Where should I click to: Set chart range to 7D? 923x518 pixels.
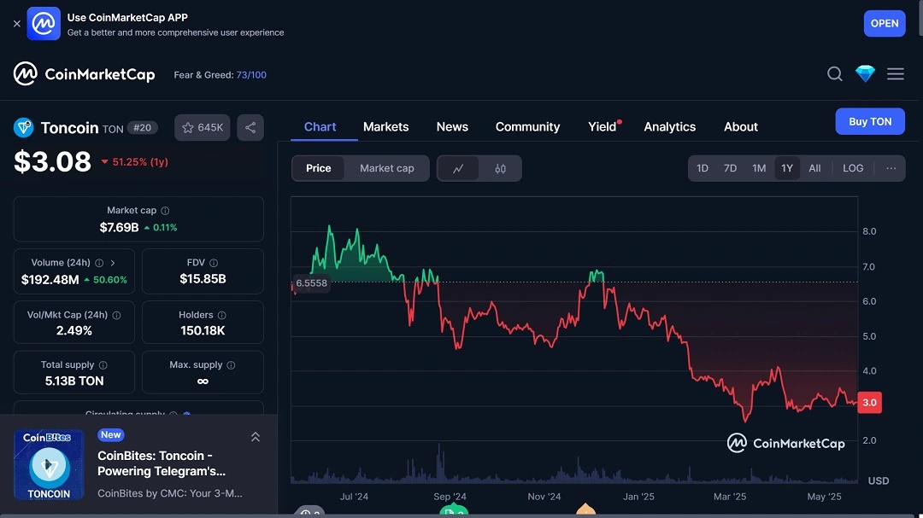(x=730, y=168)
